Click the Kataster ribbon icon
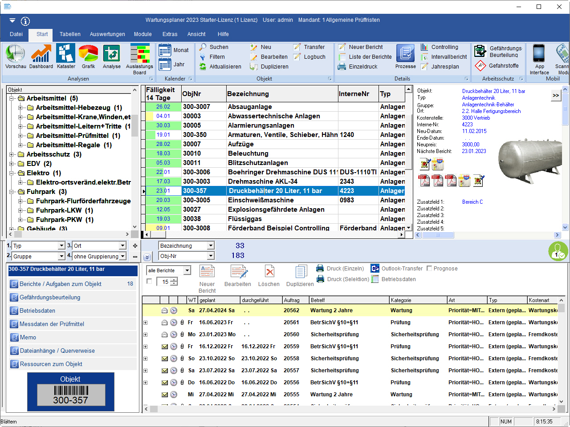Screen dimensions: 570x427 [66, 54]
